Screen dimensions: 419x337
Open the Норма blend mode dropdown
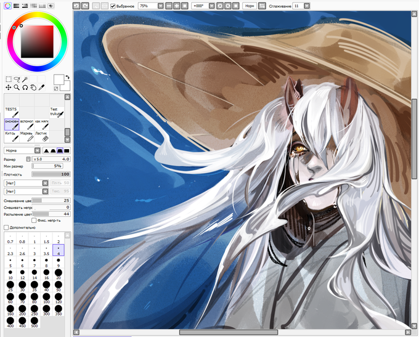pyautogui.click(x=38, y=151)
